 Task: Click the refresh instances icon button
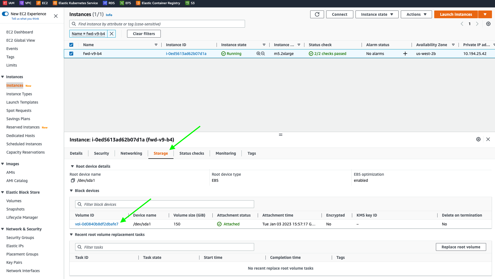click(x=317, y=14)
